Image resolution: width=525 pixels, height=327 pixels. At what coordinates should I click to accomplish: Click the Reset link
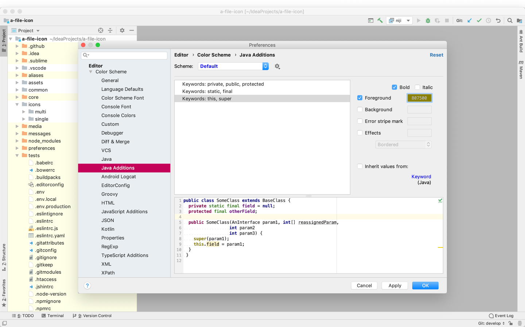point(436,55)
